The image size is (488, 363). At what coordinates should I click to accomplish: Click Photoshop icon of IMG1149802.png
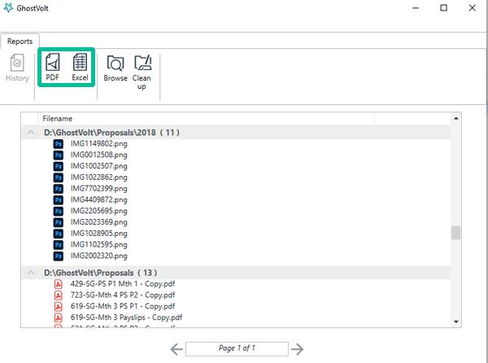pos(59,144)
